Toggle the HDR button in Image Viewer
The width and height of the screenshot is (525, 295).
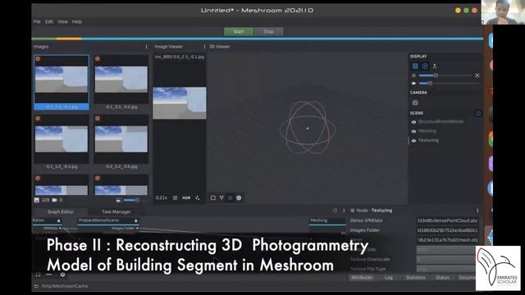186,198
